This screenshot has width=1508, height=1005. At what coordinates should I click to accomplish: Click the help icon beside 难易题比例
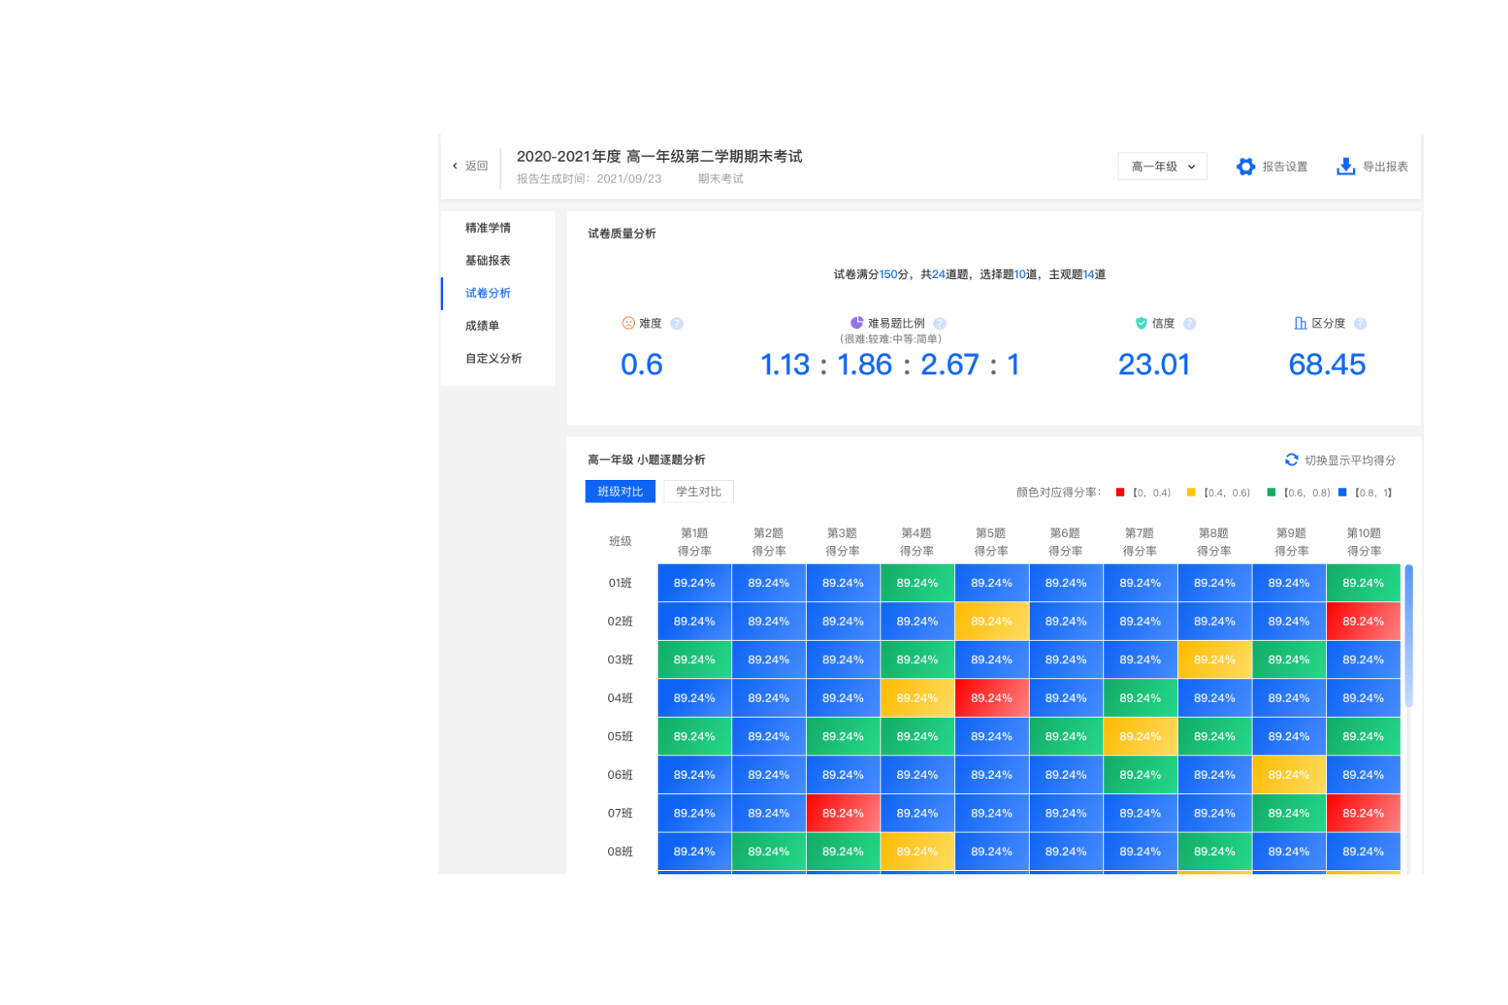939,324
